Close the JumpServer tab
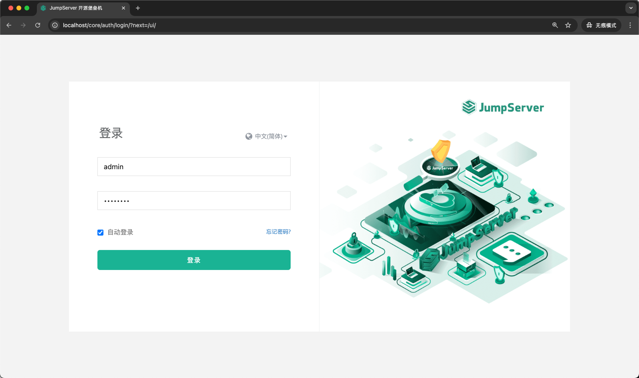Screen dimensions: 639x378 tap(123, 8)
